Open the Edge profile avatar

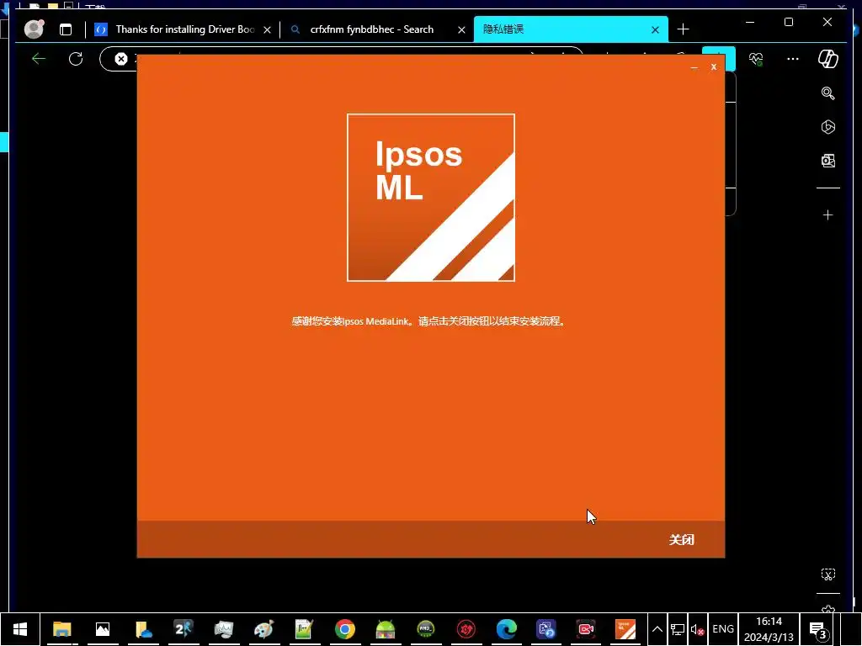34,29
